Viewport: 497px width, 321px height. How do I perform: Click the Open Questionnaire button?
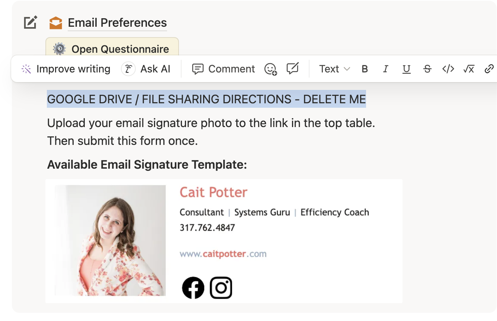click(112, 49)
